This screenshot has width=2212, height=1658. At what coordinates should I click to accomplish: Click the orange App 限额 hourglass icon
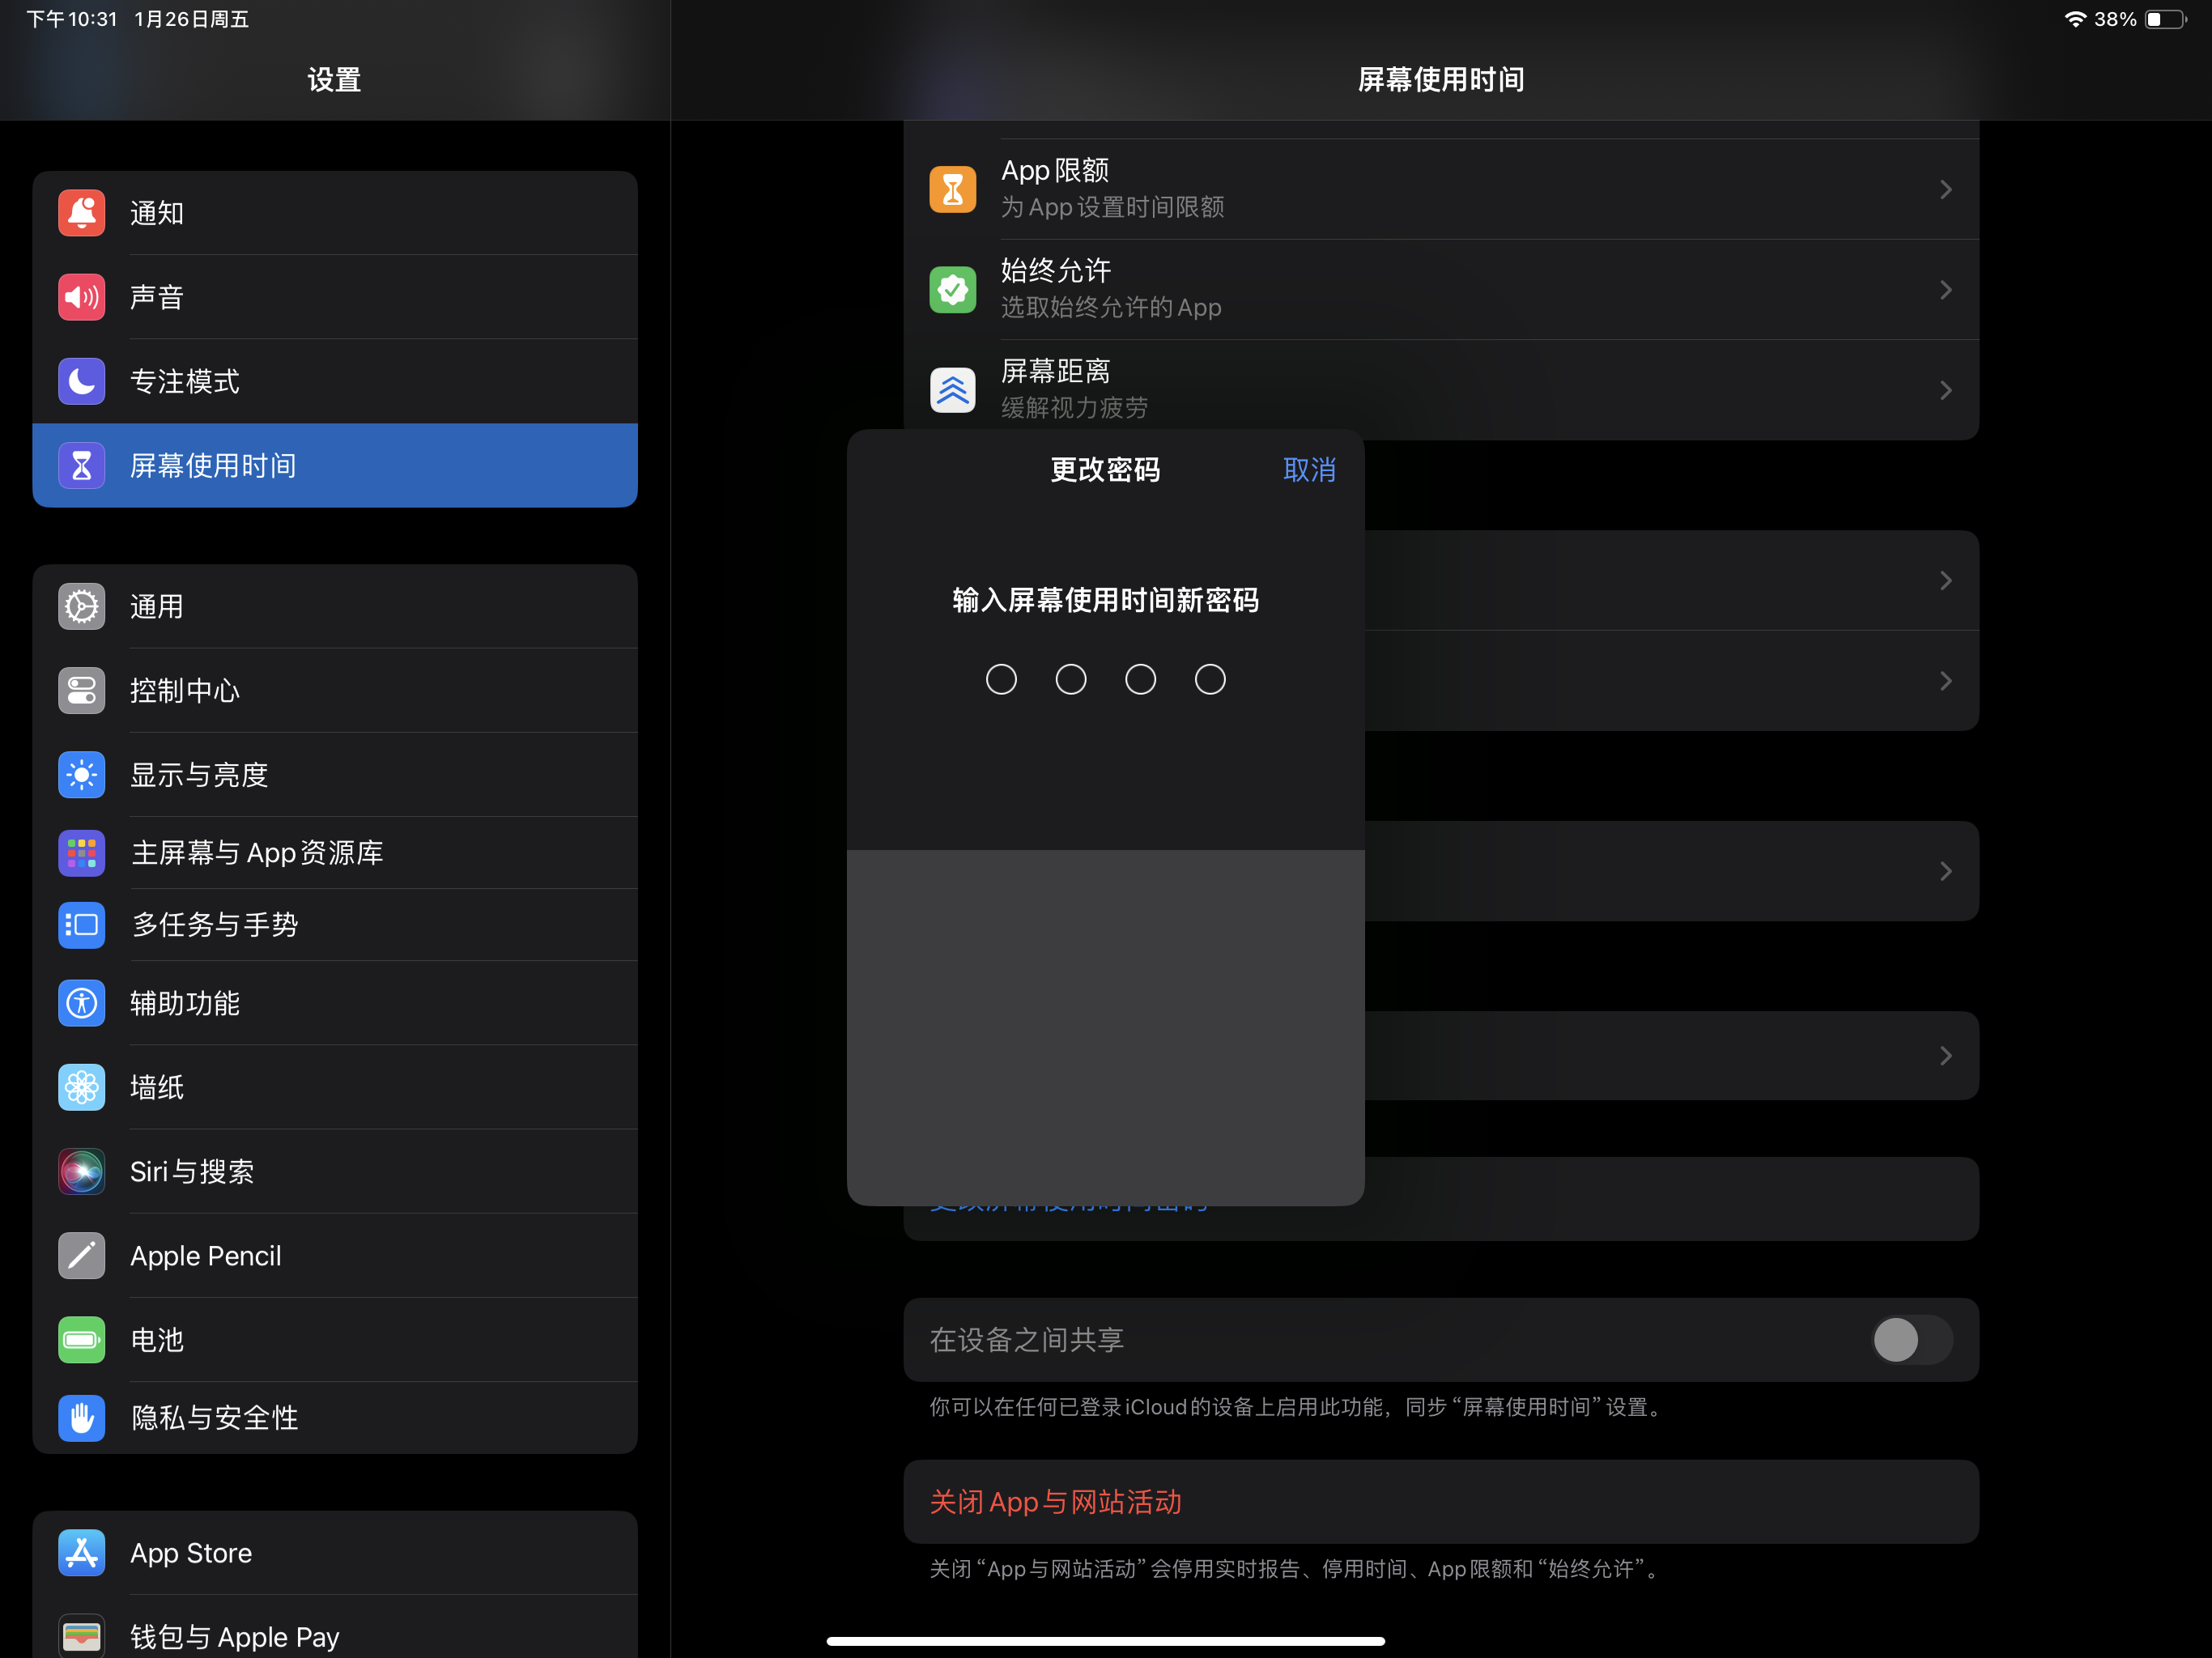point(952,189)
